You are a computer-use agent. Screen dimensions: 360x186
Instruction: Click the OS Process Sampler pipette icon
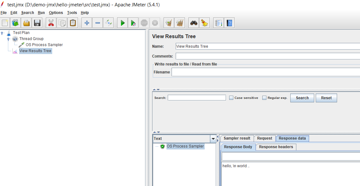point(21,45)
